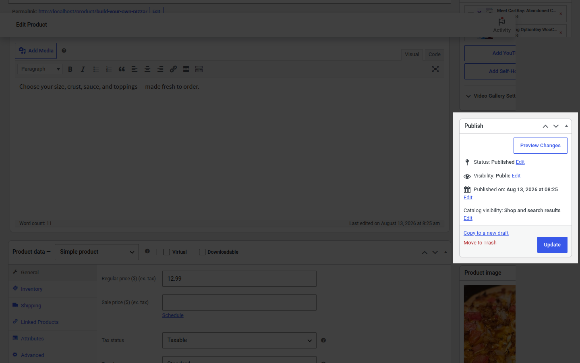Open the Paragraph format dropdown

click(x=40, y=69)
